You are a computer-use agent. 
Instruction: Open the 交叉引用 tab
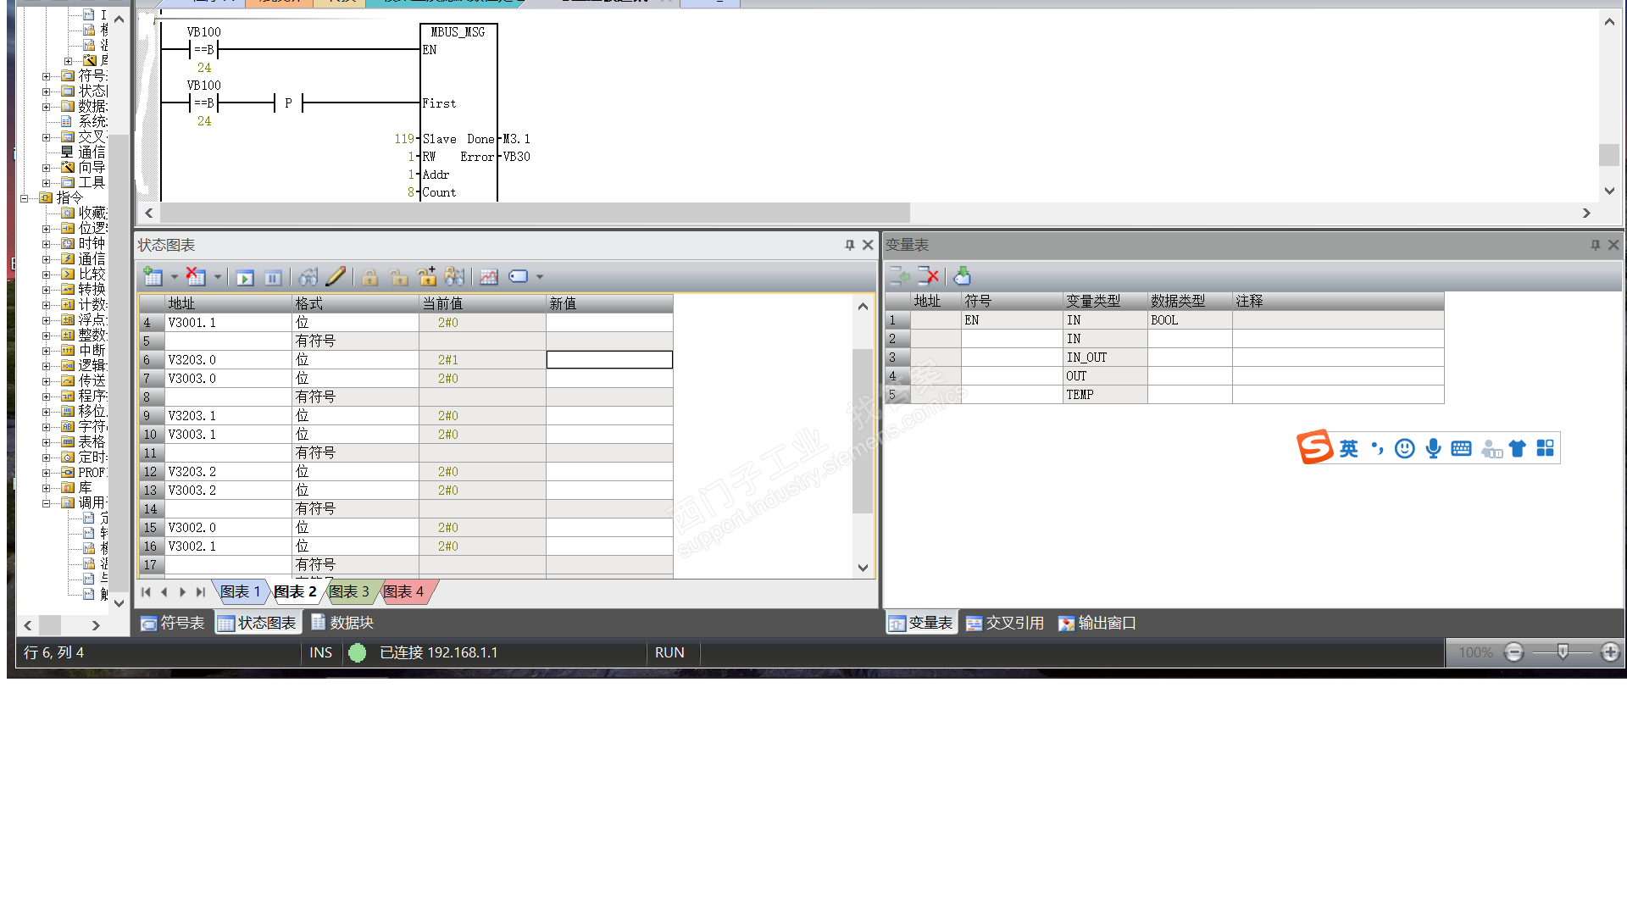click(x=1006, y=624)
